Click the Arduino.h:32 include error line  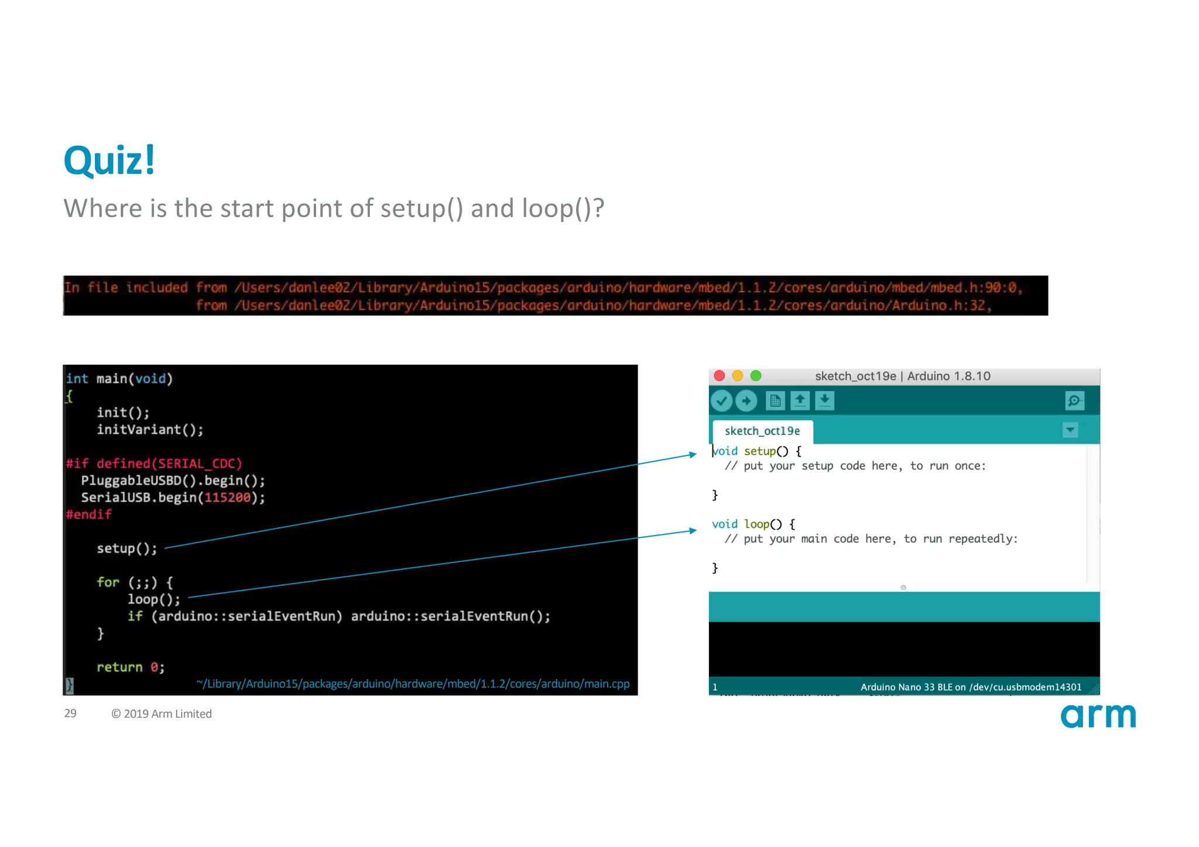(594, 305)
